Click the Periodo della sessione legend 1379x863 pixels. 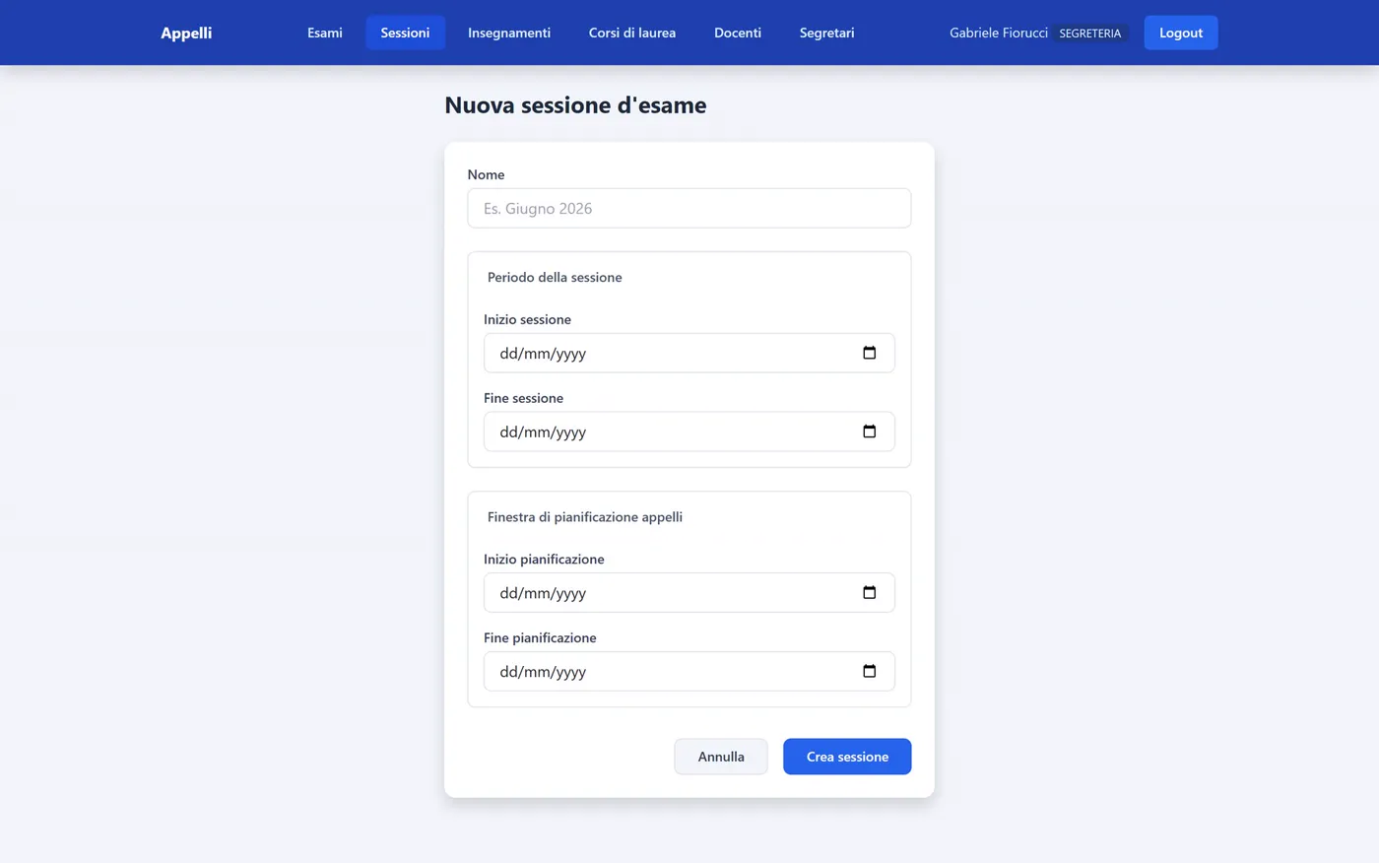coord(555,277)
